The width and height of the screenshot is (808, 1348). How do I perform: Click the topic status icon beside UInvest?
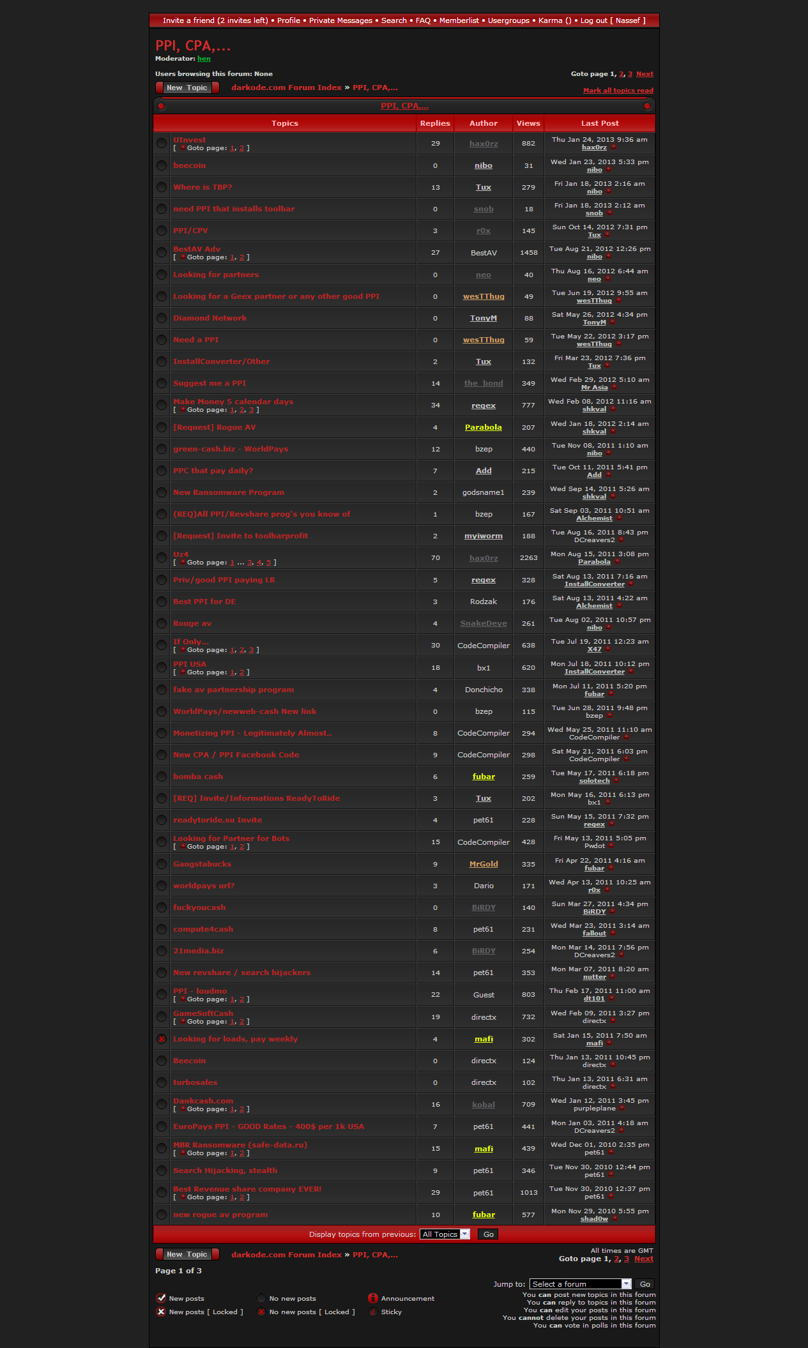162,144
